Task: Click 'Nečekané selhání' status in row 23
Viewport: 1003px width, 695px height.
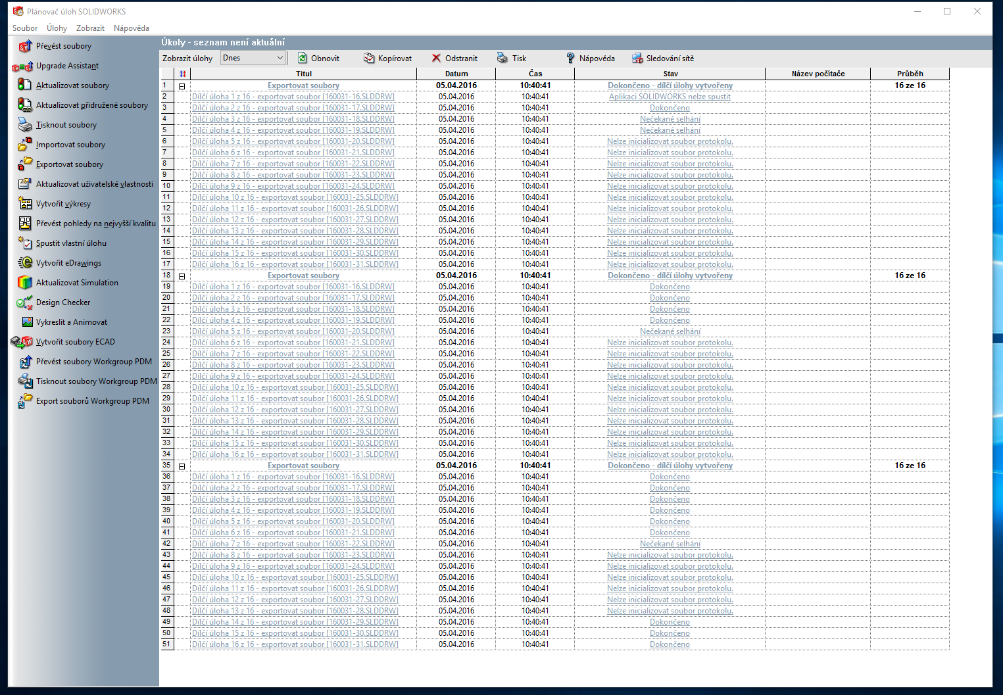Action: pos(670,331)
